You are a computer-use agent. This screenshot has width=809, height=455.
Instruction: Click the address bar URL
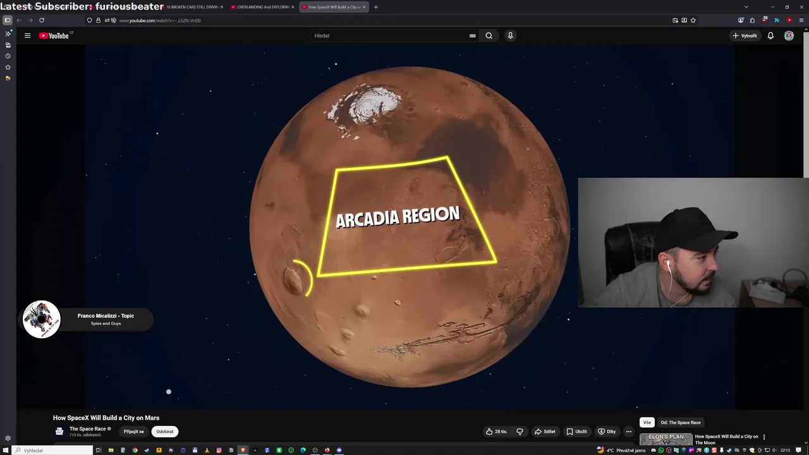(160, 20)
